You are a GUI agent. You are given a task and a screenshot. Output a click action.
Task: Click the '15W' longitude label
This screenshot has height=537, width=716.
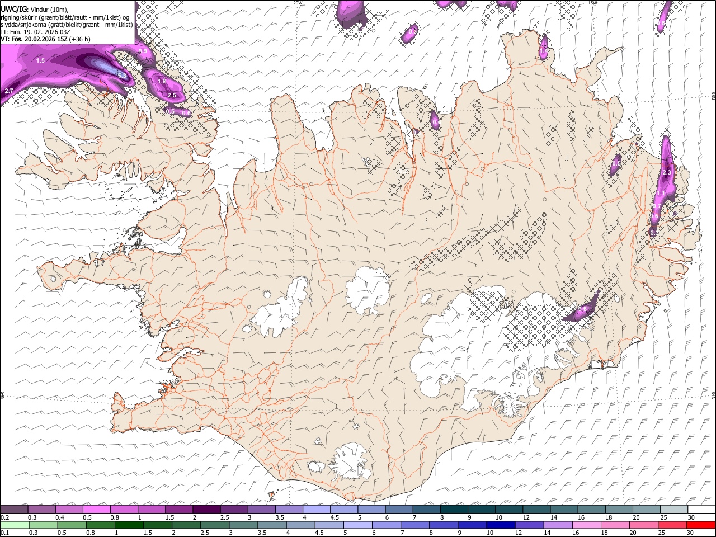coord(593,3)
